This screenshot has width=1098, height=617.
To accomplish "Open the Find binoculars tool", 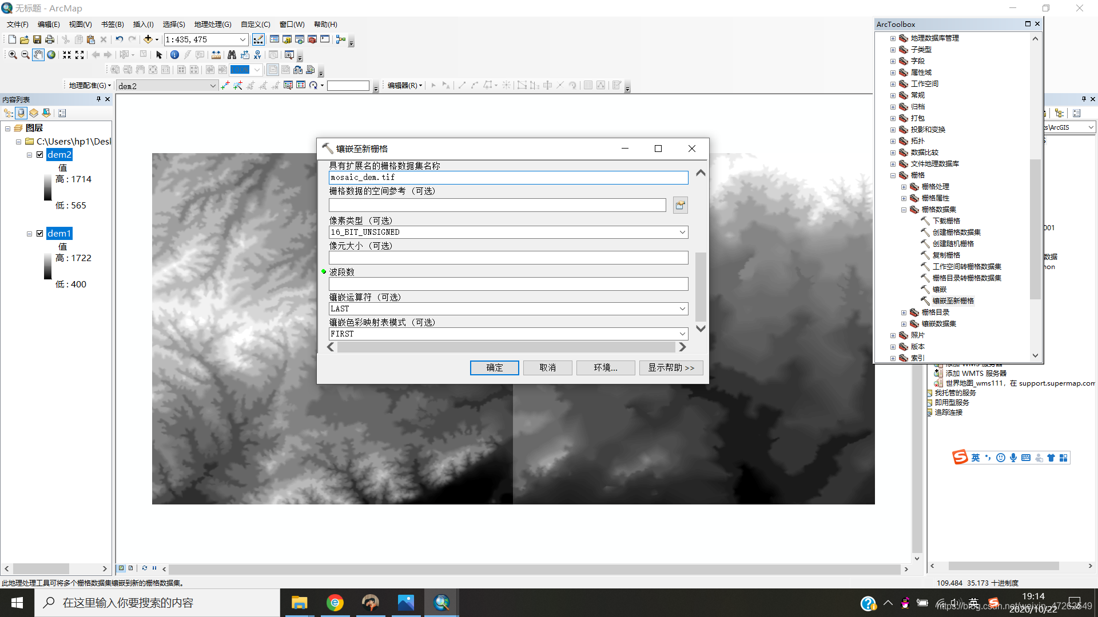I will (232, 55).
